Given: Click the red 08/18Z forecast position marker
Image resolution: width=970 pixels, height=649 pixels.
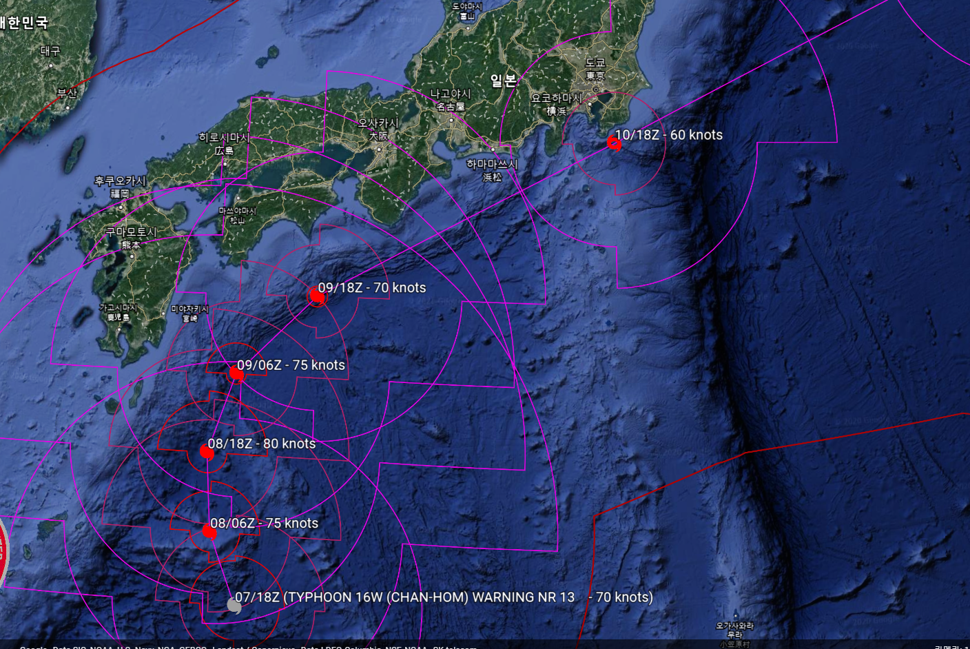Looking at the screenshot, I should (x=207, y=452).
